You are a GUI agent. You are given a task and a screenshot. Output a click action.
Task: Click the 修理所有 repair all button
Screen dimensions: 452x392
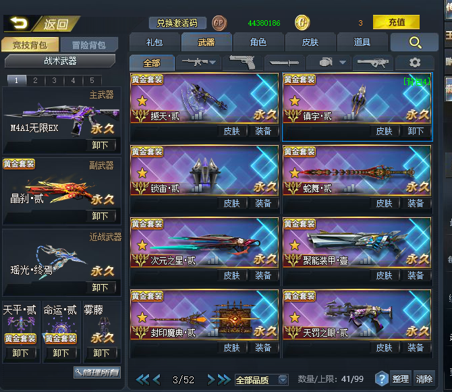point(97,372)
